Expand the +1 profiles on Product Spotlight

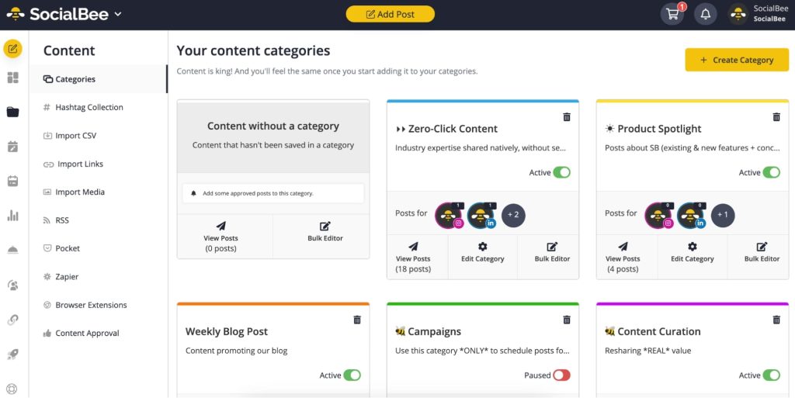coord(723,214)
